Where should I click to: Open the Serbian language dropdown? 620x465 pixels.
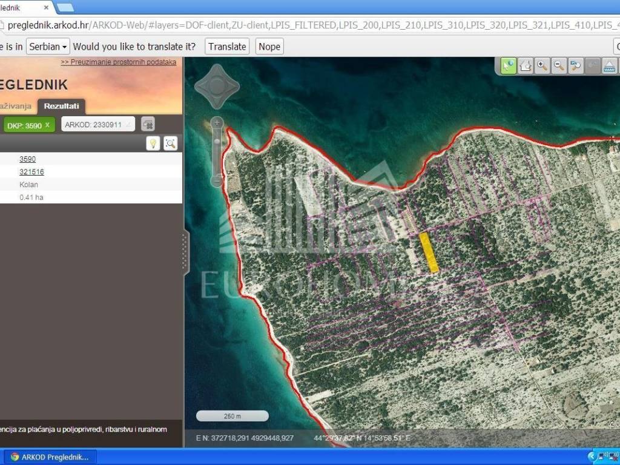coord(48,47)
